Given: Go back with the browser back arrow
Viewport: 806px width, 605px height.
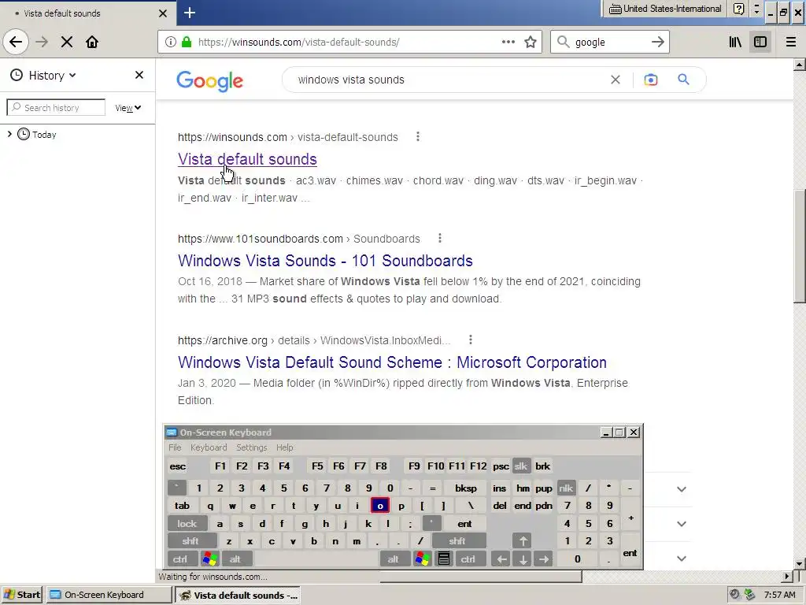Looking at the screenshot, I should [x=16, y=43].
